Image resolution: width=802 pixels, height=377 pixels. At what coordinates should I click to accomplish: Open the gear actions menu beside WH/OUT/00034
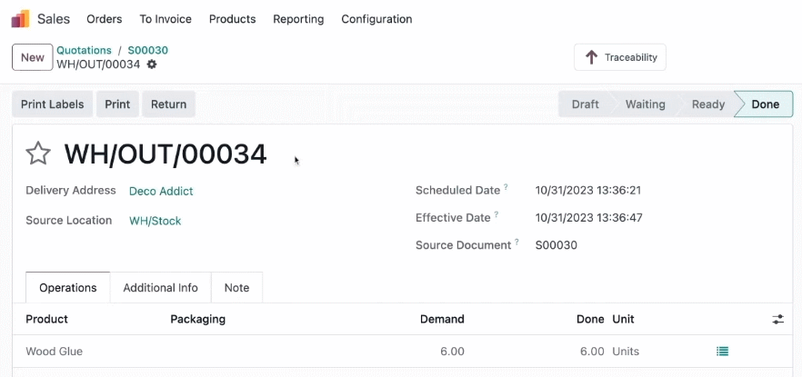coord(151,64)
